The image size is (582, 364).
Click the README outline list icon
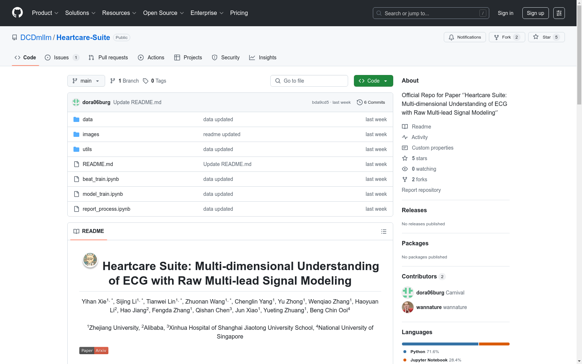pyautogui.click(x=383, y=232)
